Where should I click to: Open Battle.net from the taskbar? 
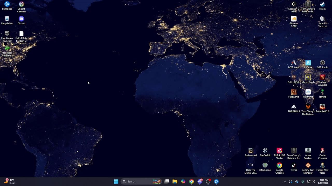216,182
